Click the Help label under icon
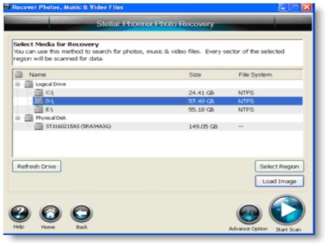The height and width of the screenshot is (246, 328). 18,227
